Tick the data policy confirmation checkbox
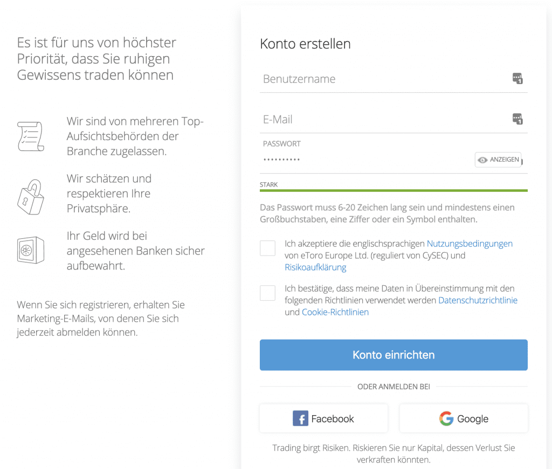552x469 pixels. [268, 293]
